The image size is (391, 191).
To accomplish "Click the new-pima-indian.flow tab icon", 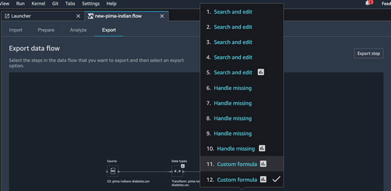I will click(91, 16).
